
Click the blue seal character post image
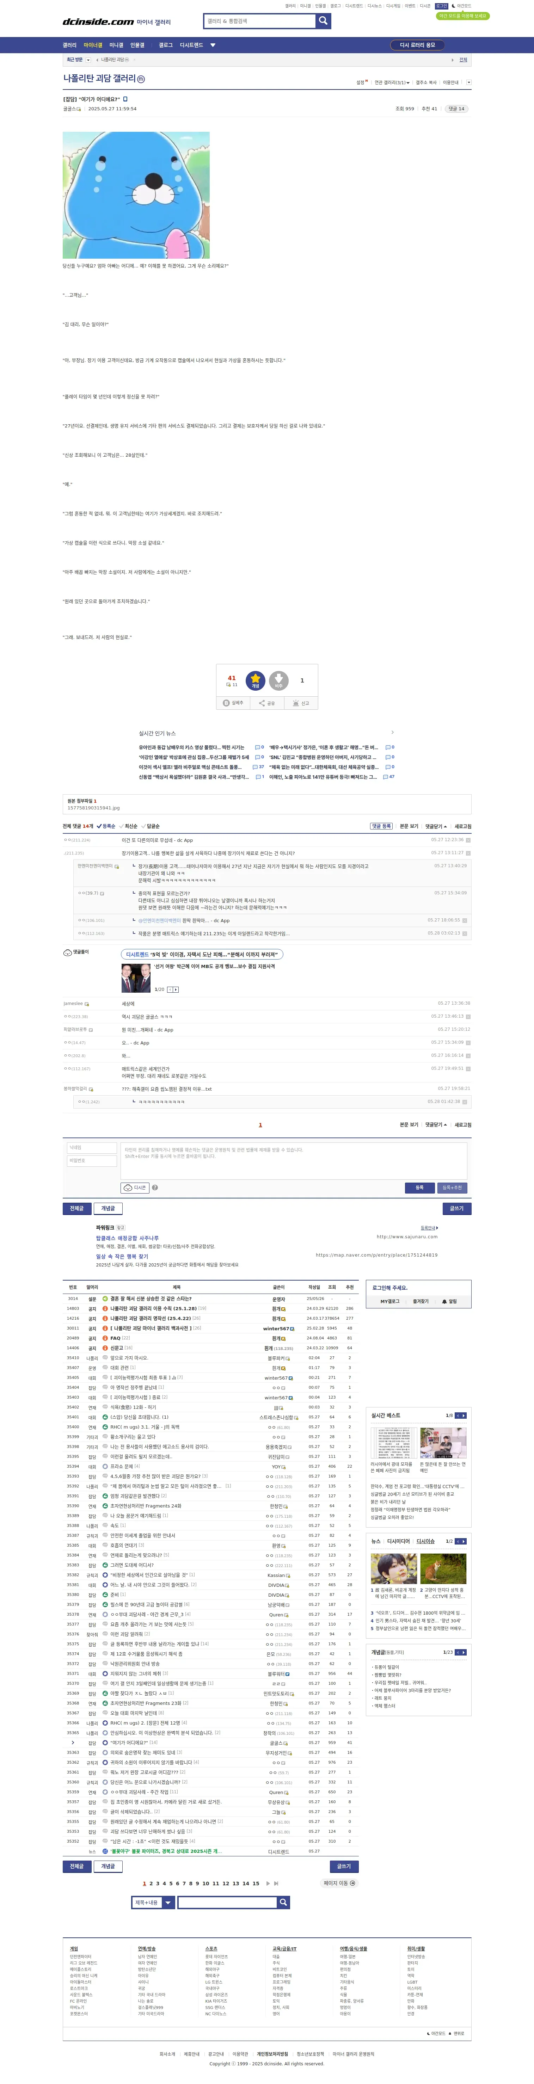(x=136, y=195)
